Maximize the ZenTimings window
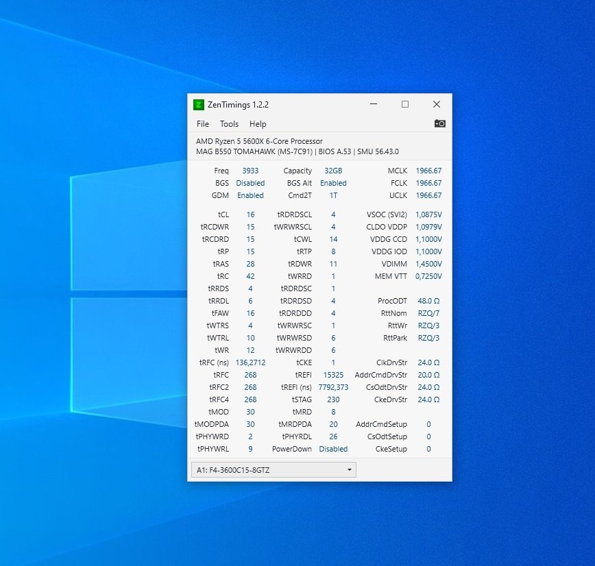Viewport: 595px width, 566px height. tap(405, 104)
